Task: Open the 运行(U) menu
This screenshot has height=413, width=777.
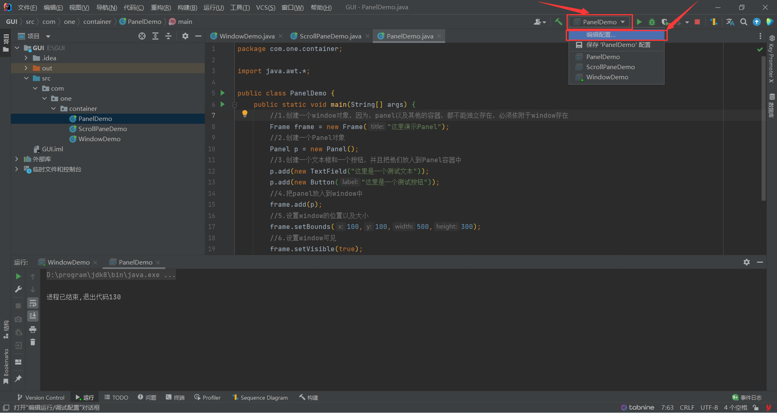Action: [214, 7]
